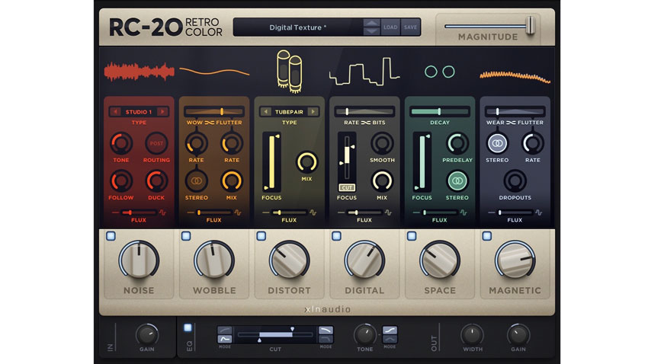Screen dimensions: 648x364
Task: Toggle the Magnetic Stereo button
Action: tap(497, 143)
